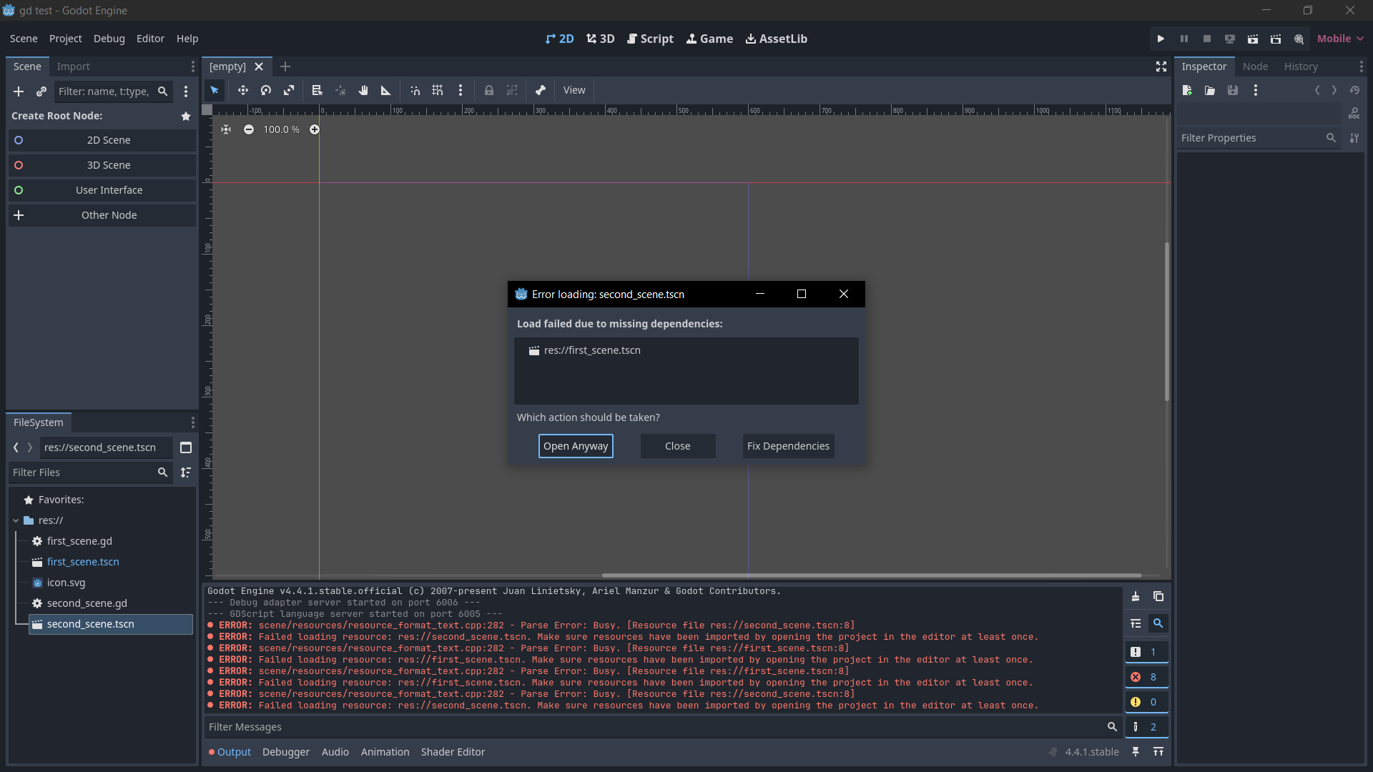
Task: Choose the Pan Mode hand tool
Action: (x=363, y=91)
